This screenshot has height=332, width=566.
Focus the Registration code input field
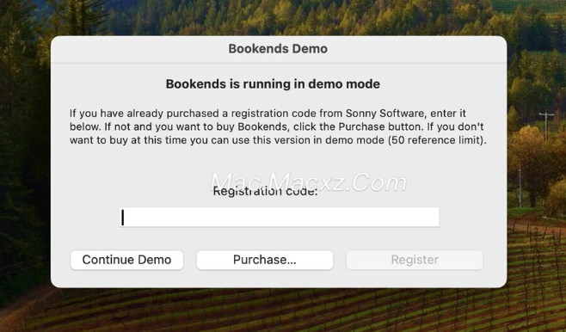[280, 218]
